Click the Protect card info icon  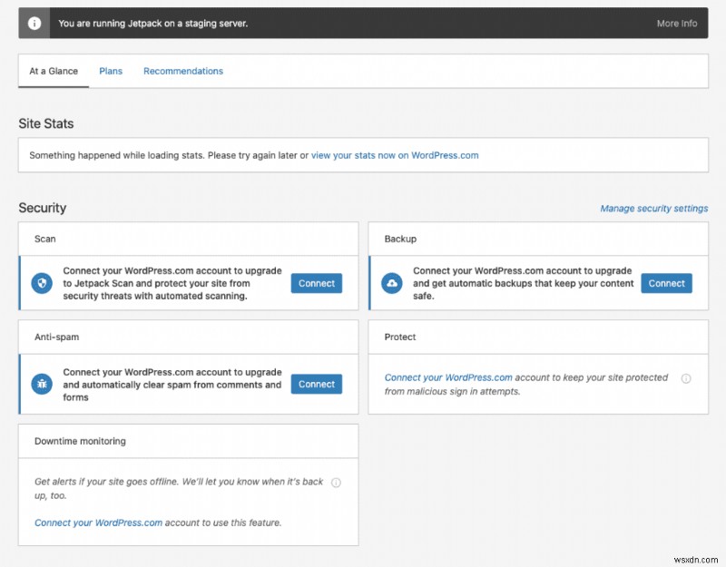[686, 378]
